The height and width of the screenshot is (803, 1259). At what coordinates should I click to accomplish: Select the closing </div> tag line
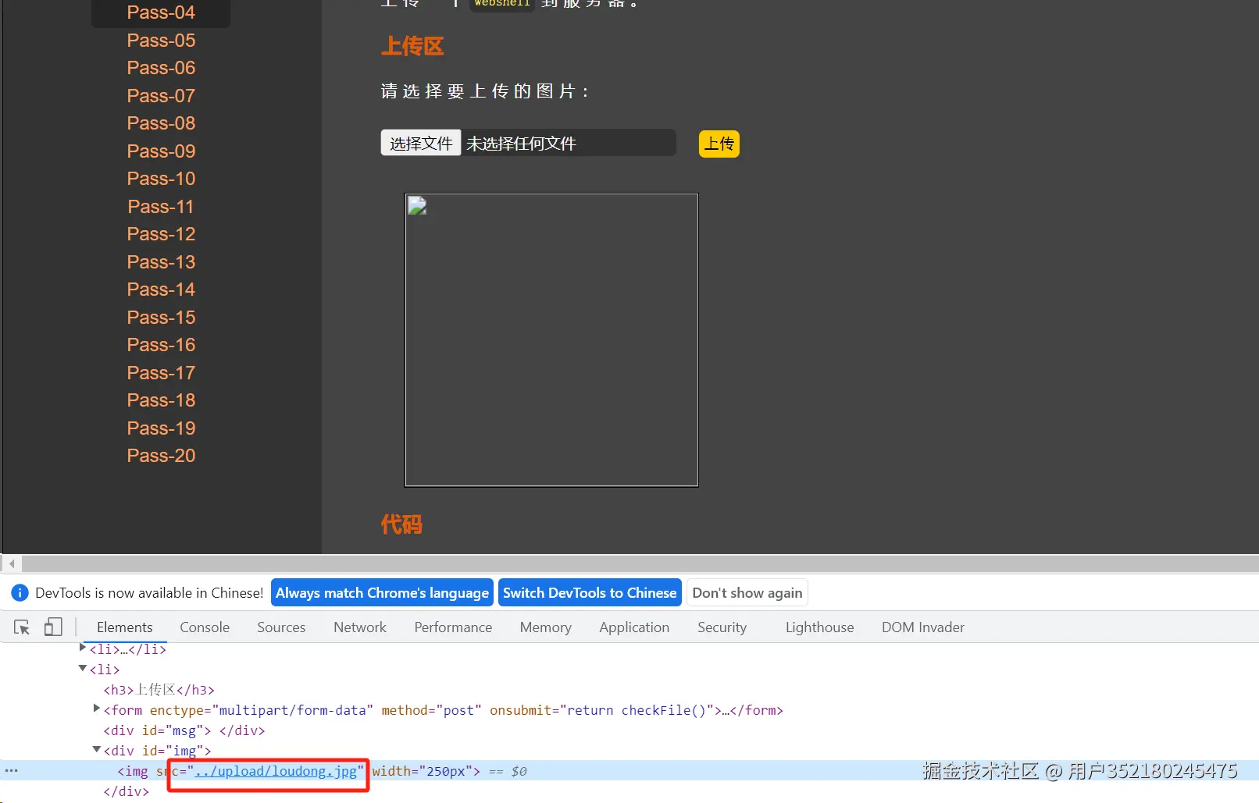126,791
